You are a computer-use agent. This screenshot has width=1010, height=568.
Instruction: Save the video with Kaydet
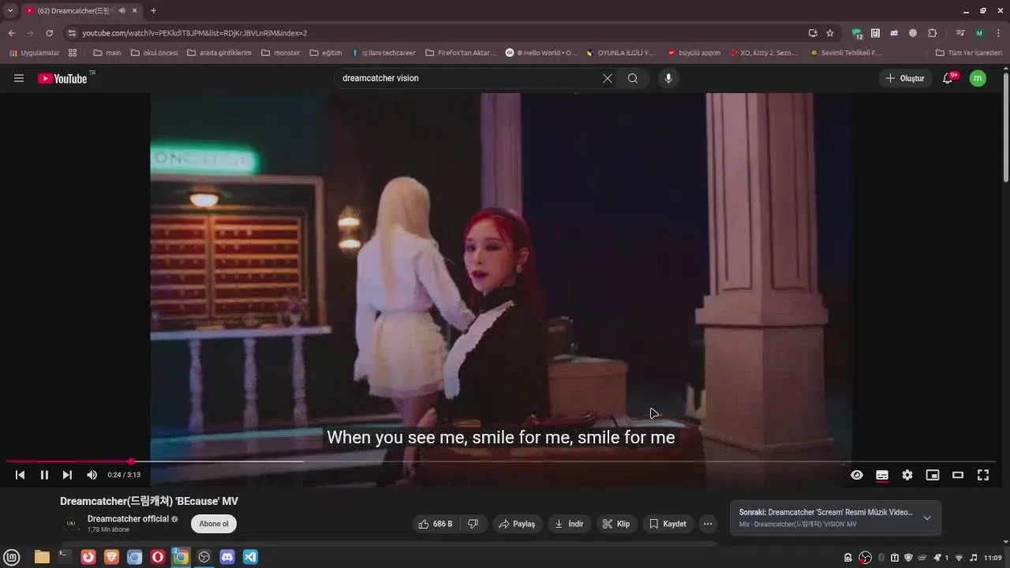(668, 524)
